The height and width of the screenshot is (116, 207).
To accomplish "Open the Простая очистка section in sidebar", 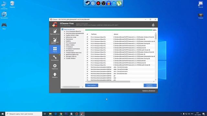I will (x=55, y=32).
